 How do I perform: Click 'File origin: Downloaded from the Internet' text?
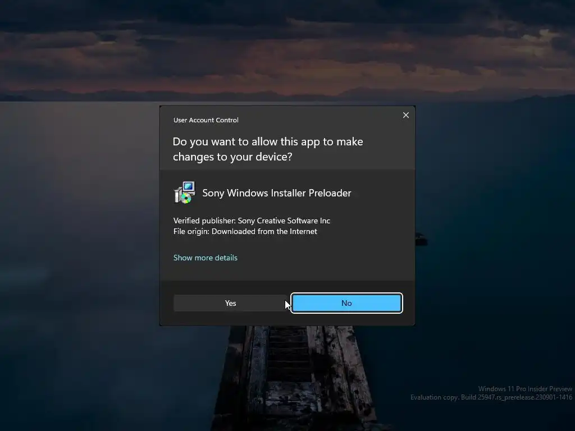click(x=245, y=231)
